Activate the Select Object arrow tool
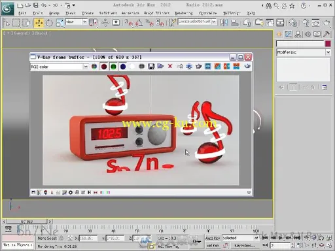This screenshot has height=251, width=335. 7,23
